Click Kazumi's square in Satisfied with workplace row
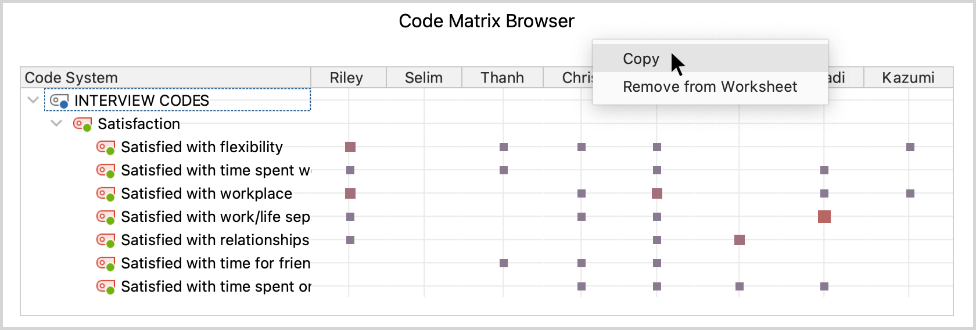976x330 pixels. (x=910, y=193)
